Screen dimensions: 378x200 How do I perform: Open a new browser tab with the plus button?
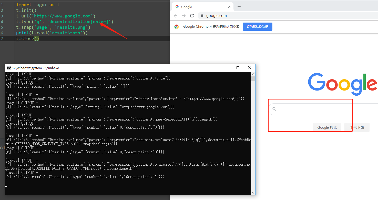tap(239, 7)
